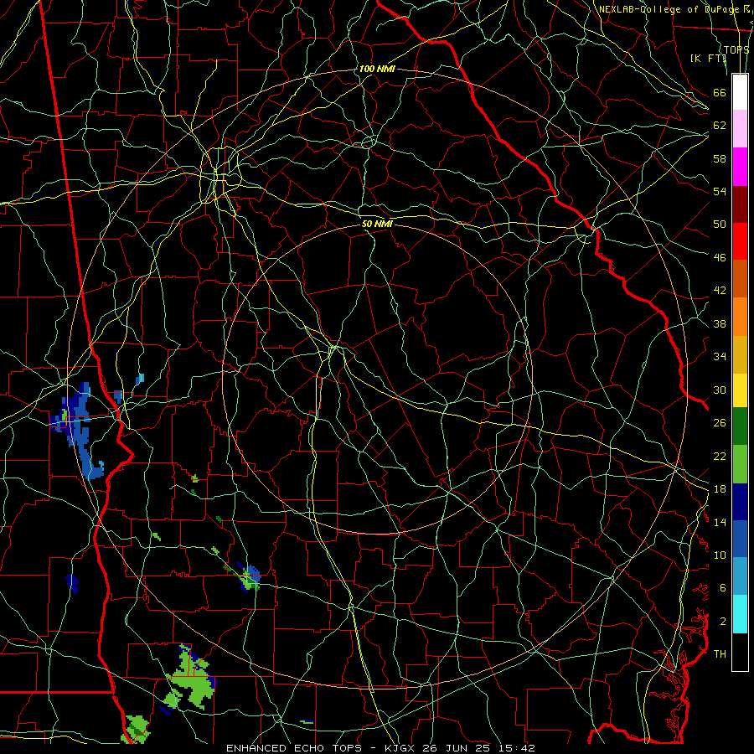Click the '2' legend value
Viewport: 754px width, 754px height.
tap(722, 622)
